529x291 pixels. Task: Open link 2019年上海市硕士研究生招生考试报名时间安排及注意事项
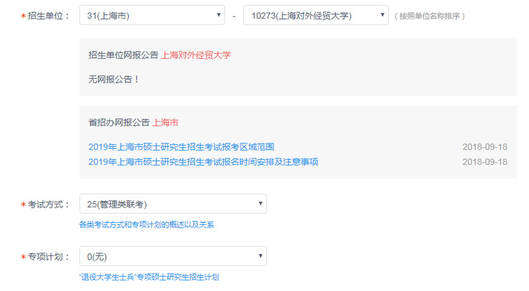[x=203, y=162]
